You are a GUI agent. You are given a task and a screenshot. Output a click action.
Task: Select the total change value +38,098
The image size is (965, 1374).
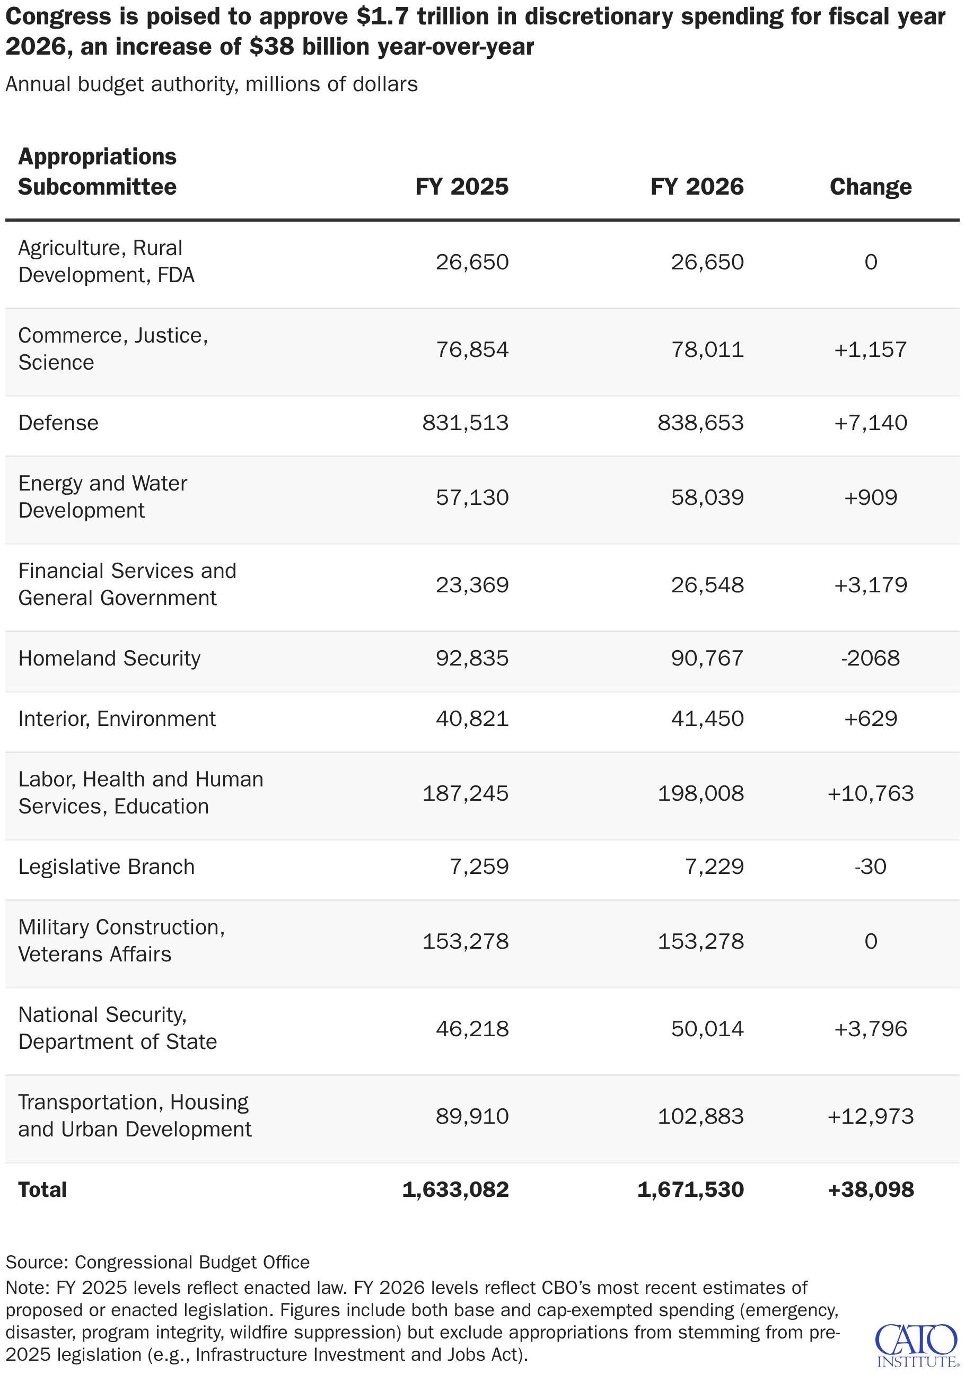[870, 1189]
